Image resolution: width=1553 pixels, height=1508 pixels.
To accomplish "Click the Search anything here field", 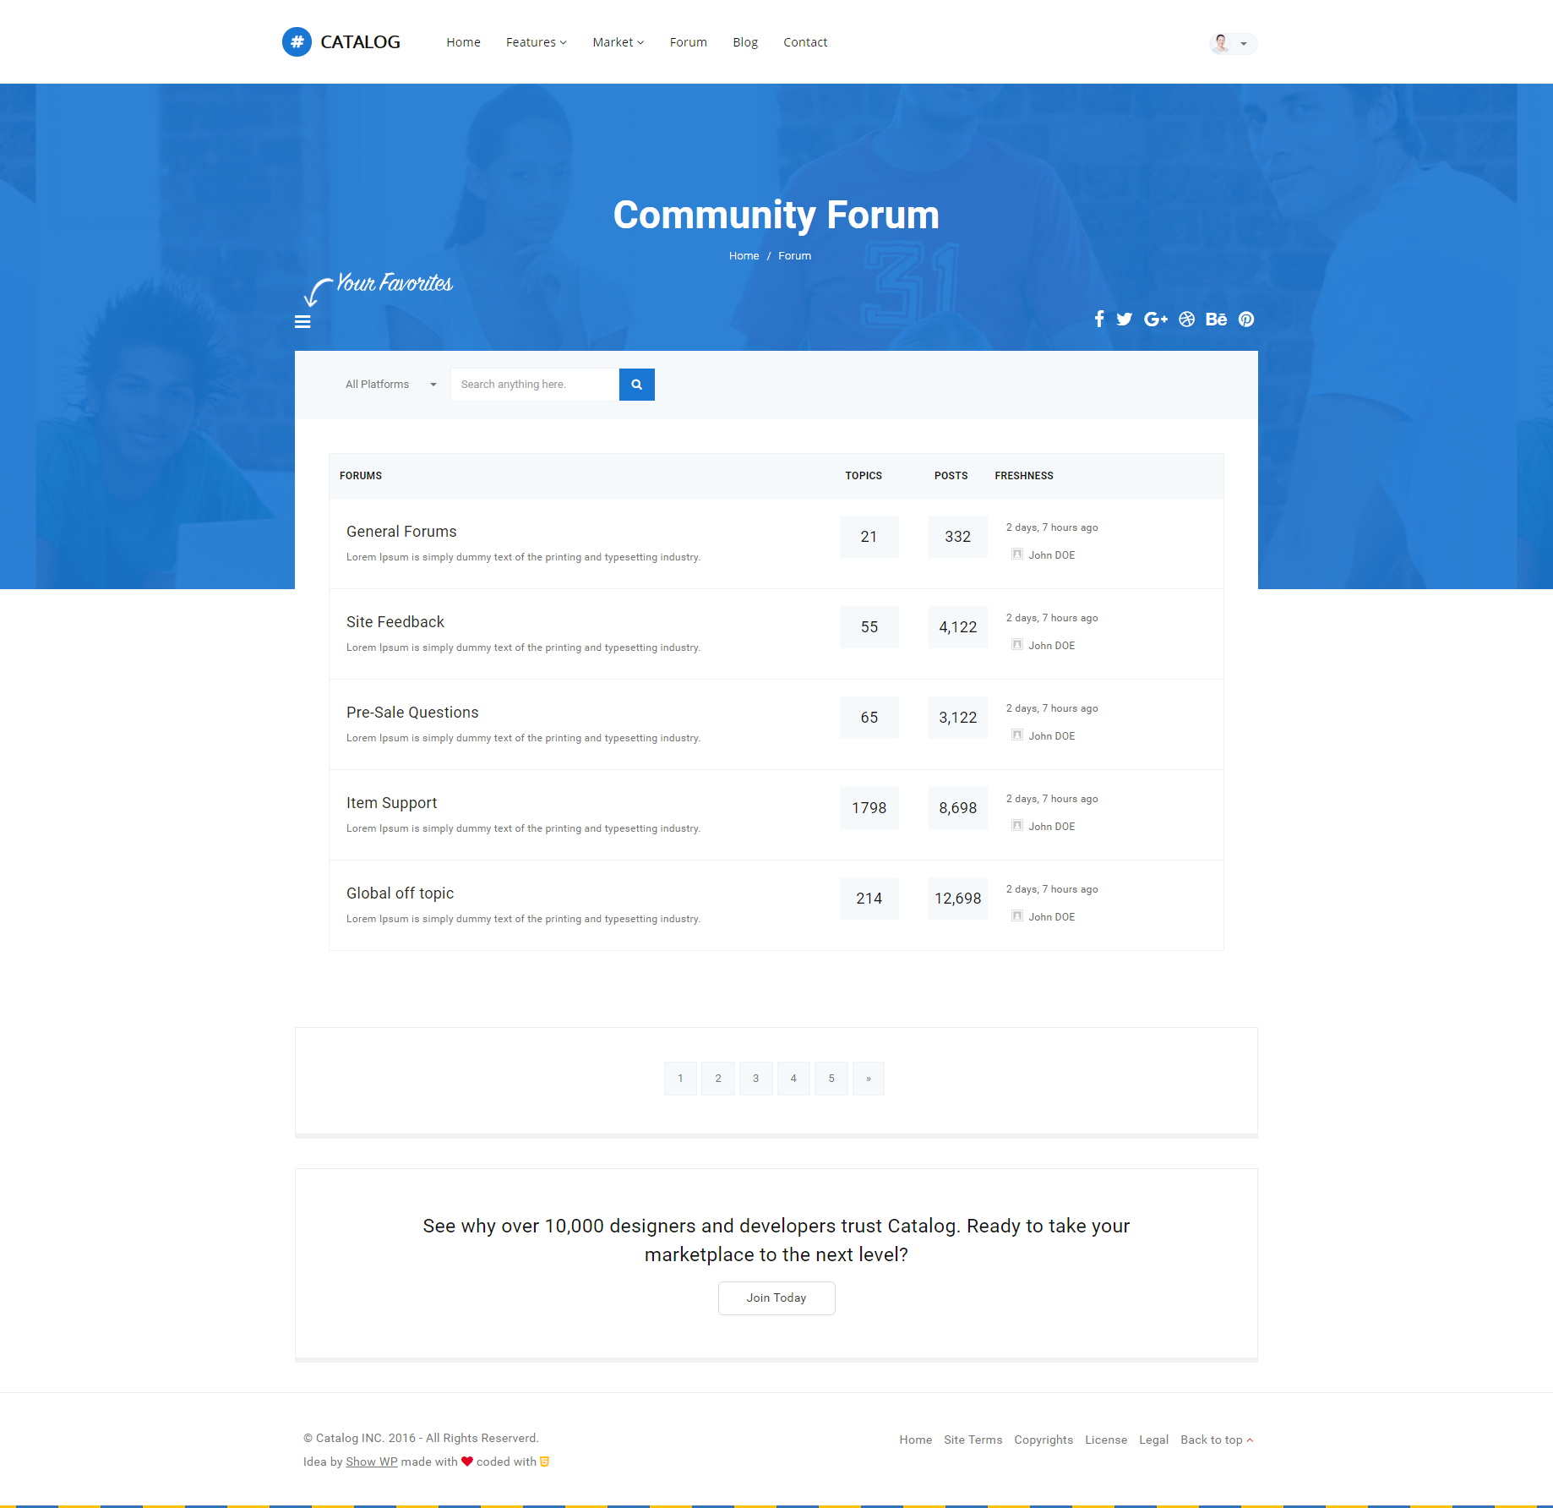I will [534, 385].
